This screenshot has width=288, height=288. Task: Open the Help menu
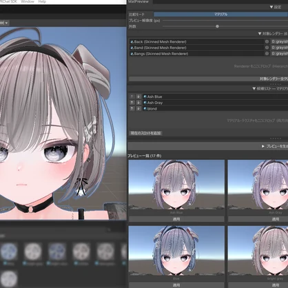click(x=42, y=1)
